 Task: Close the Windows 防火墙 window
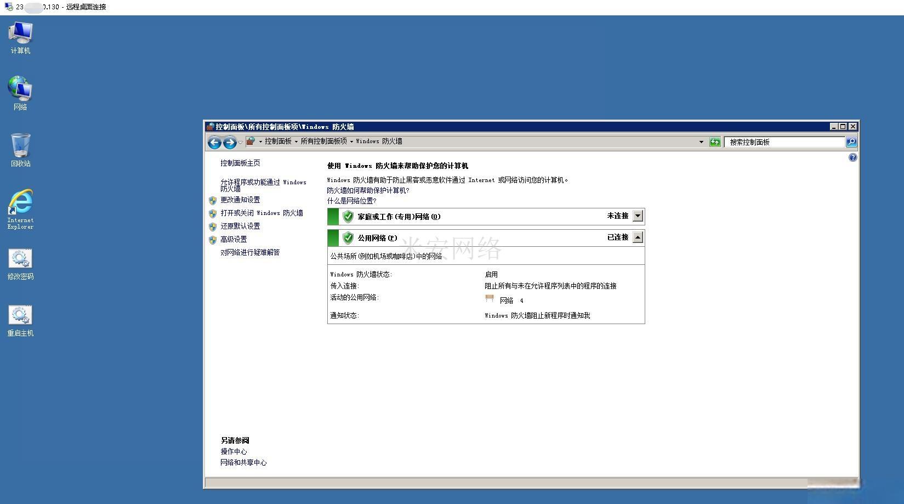coord(852,127)
